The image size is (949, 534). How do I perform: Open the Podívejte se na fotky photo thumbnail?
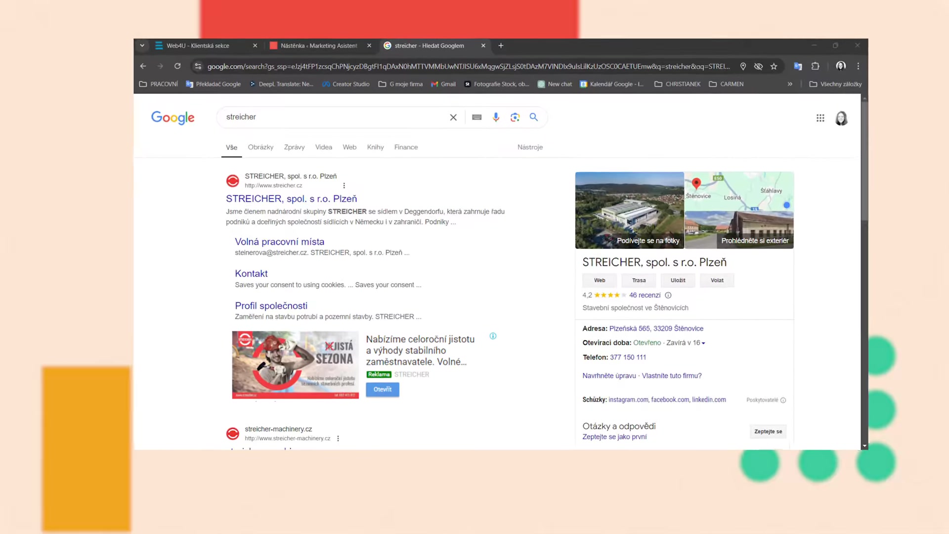pos(629,210)
